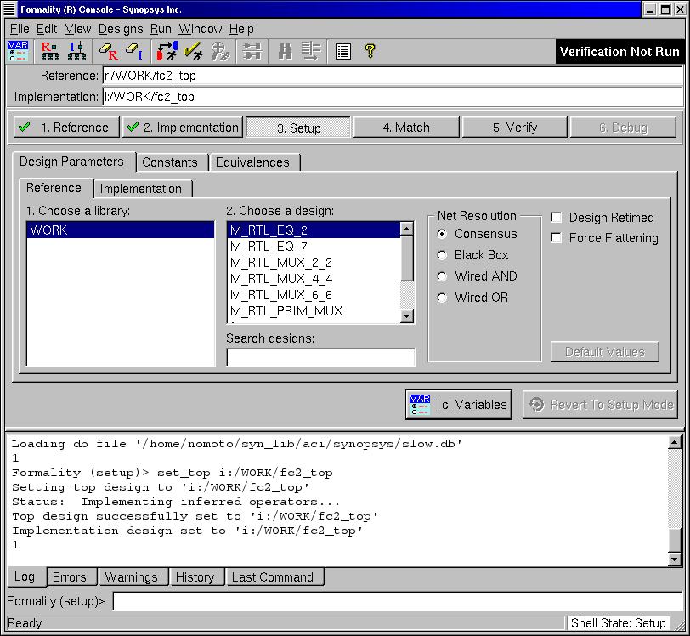690x636 pixels.
Task: Click the Default Values button
Action: (x=605, y=352)
